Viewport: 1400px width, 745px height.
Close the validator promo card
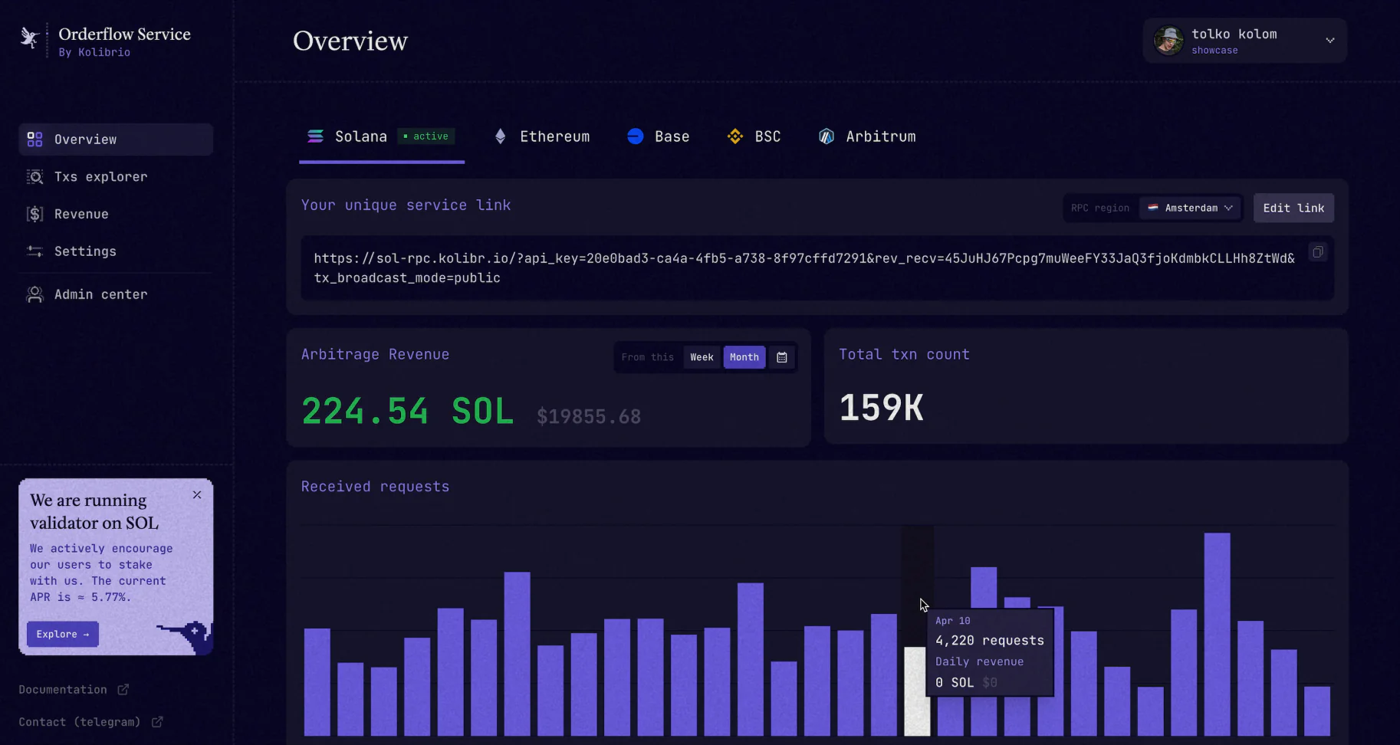point(197,495)
